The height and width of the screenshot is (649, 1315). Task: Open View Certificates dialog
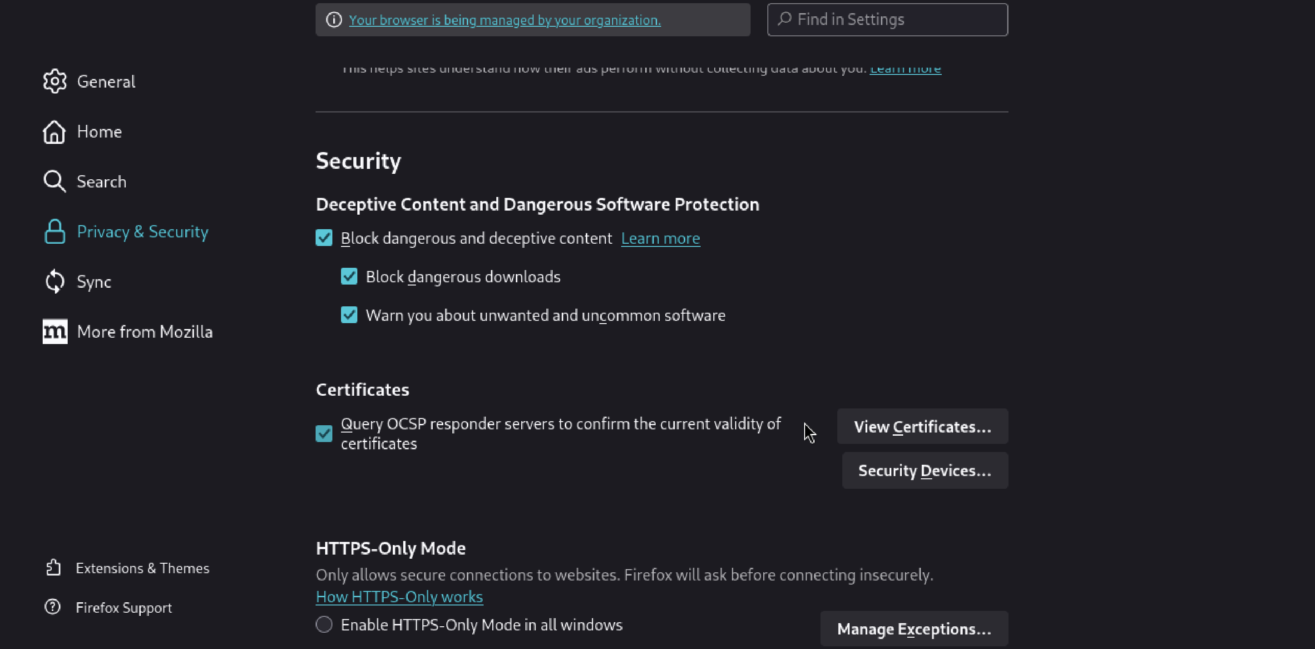(x=922, y=427)
